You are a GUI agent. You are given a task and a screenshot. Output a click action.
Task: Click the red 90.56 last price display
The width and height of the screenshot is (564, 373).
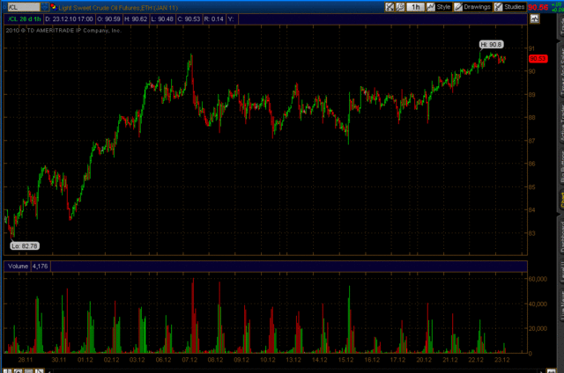pos(538,7)
